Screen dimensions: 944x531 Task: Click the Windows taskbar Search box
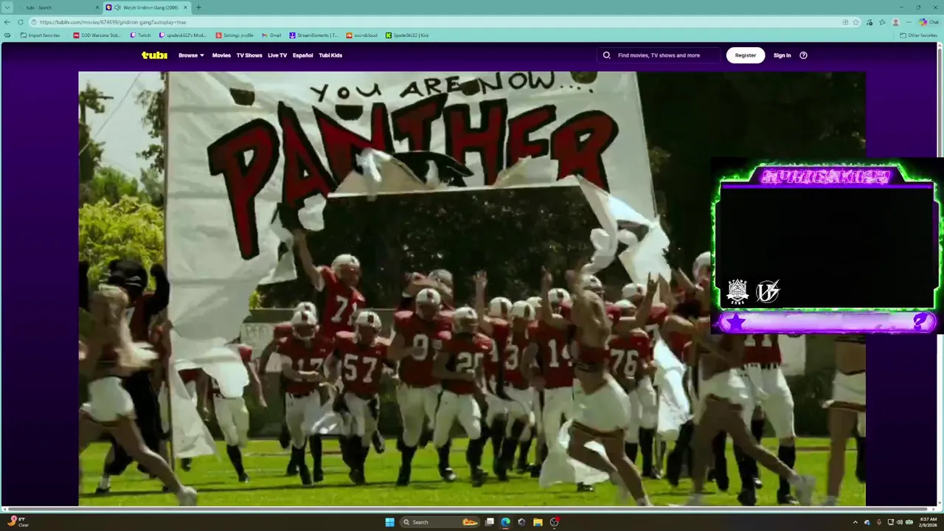440,522
